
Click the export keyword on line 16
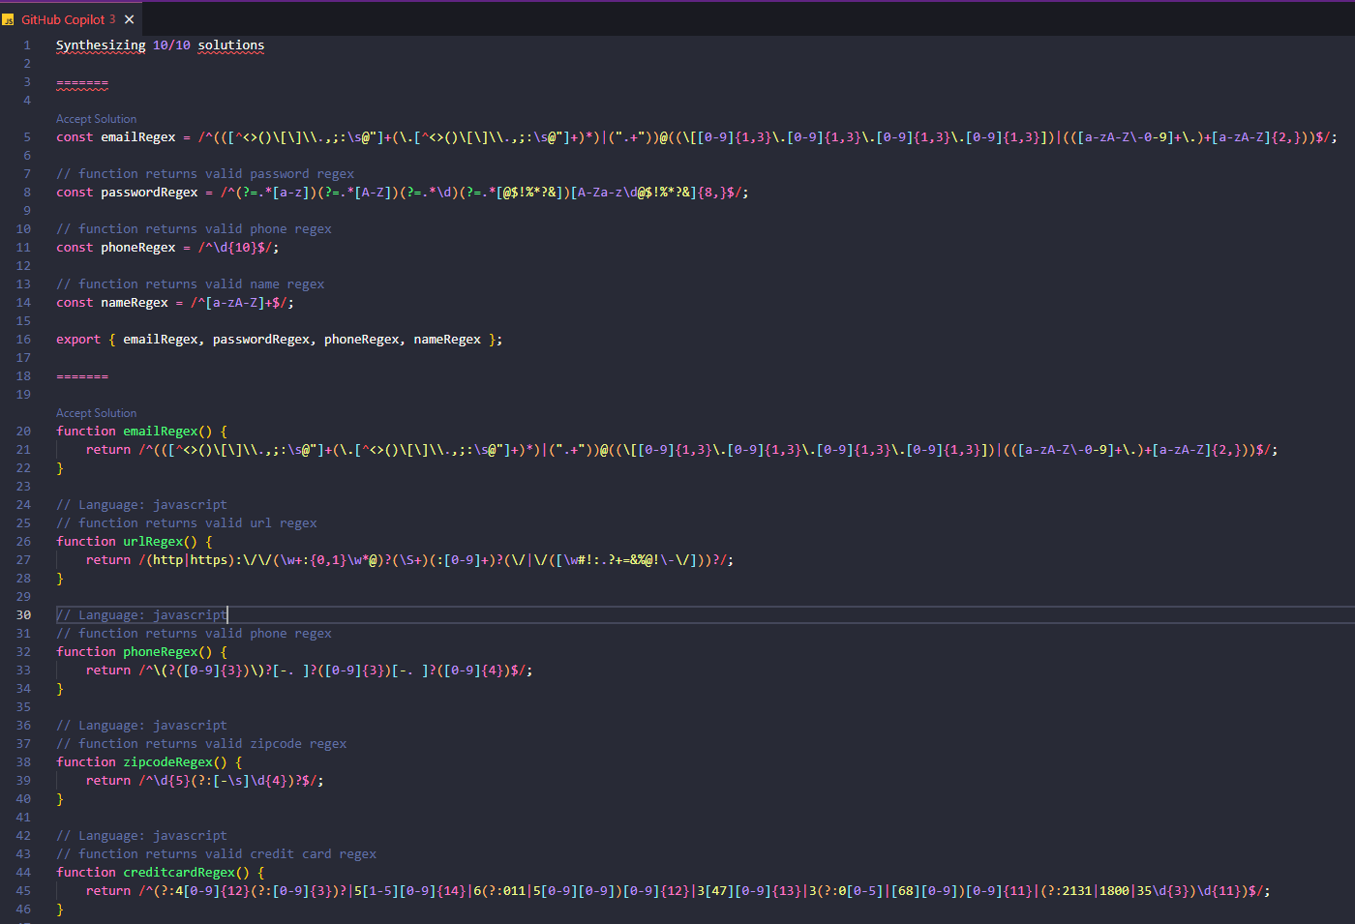click(x=77, y=340)
